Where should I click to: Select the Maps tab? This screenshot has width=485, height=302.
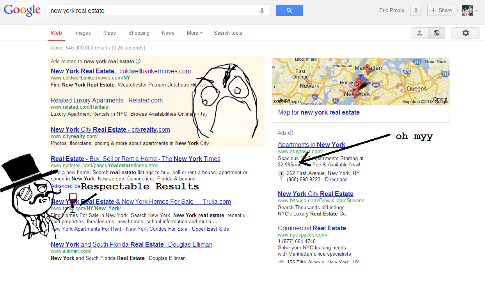tap(109, 33)
